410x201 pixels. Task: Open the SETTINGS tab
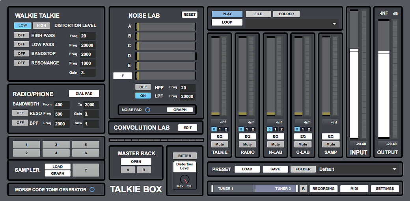385,189
